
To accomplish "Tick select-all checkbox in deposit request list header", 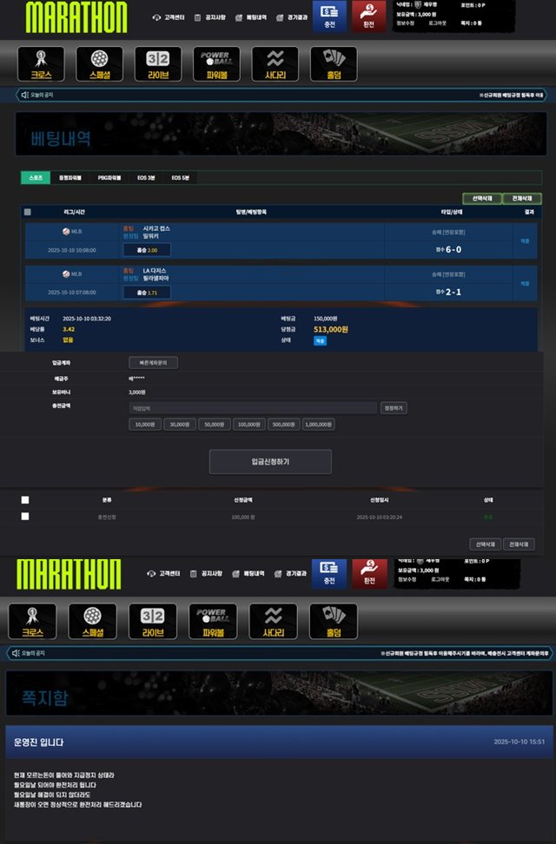I will (x=25, y=500).
